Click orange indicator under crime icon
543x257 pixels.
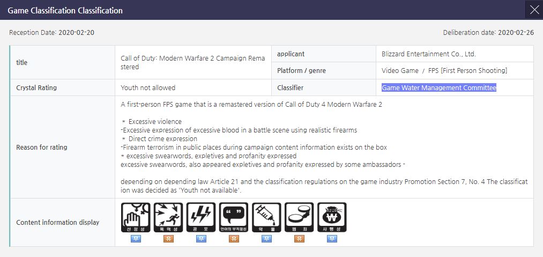coord(299,239)
